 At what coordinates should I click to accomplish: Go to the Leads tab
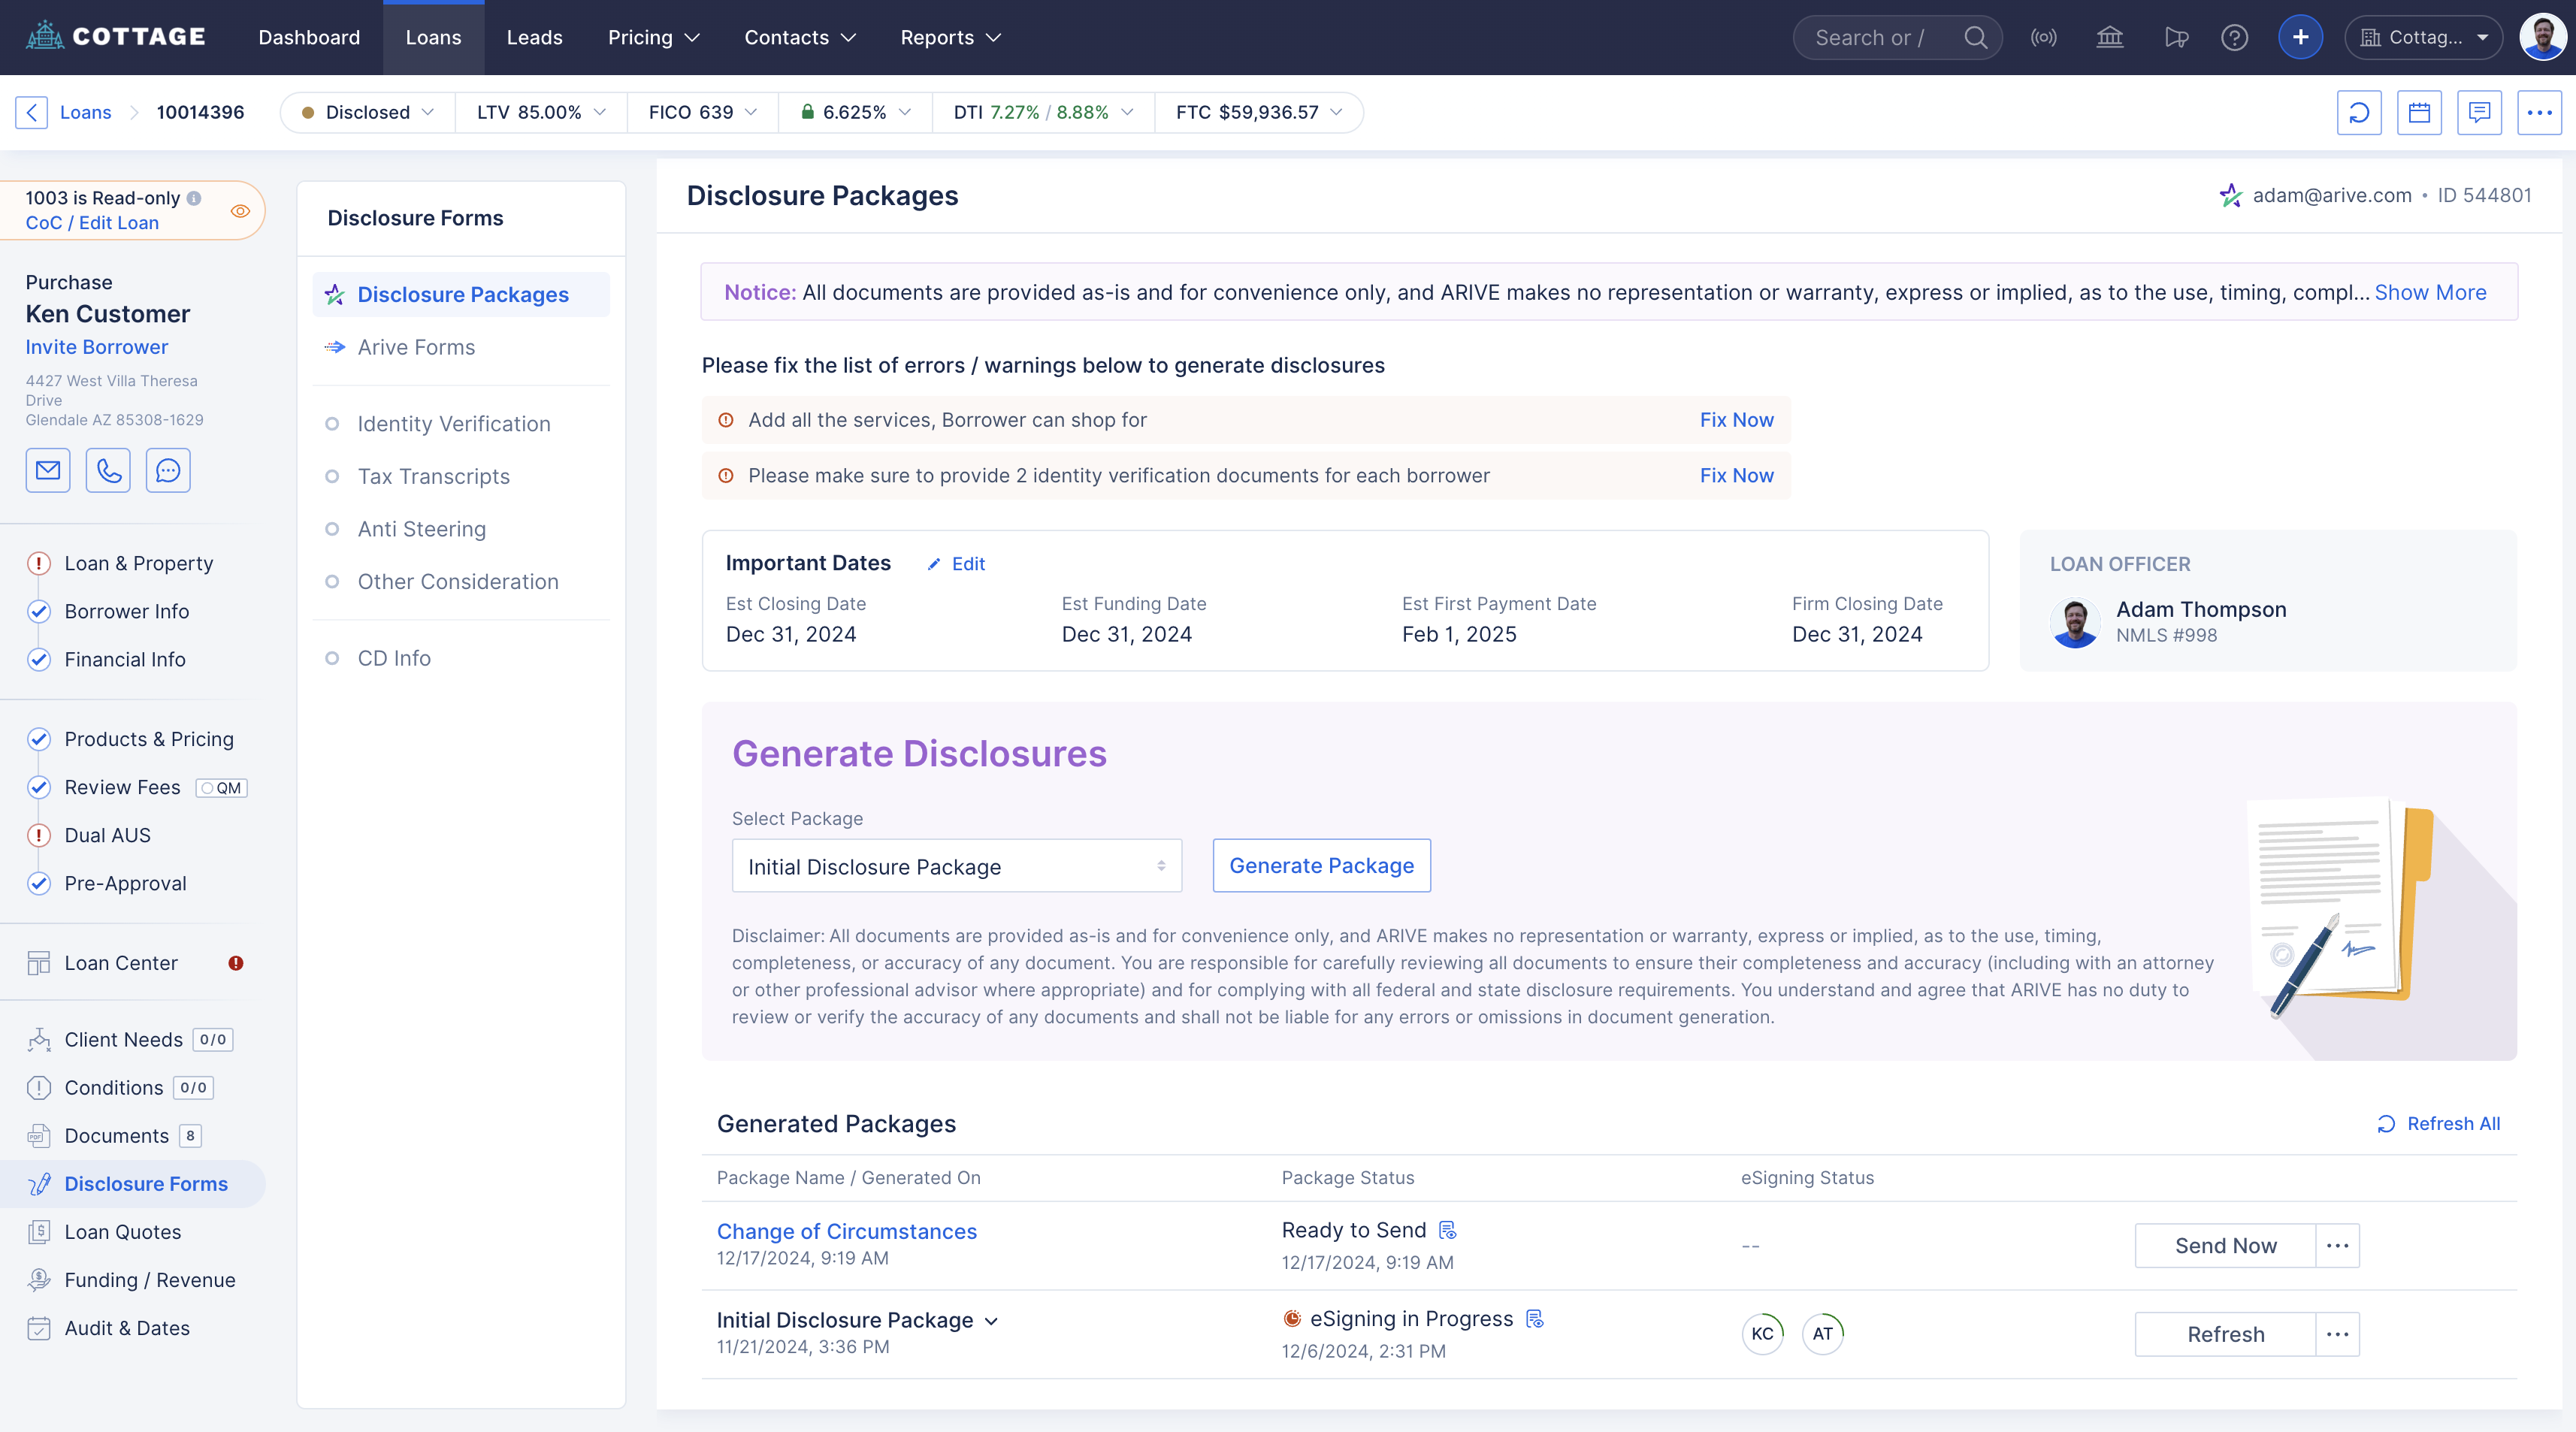pos(534,37)
